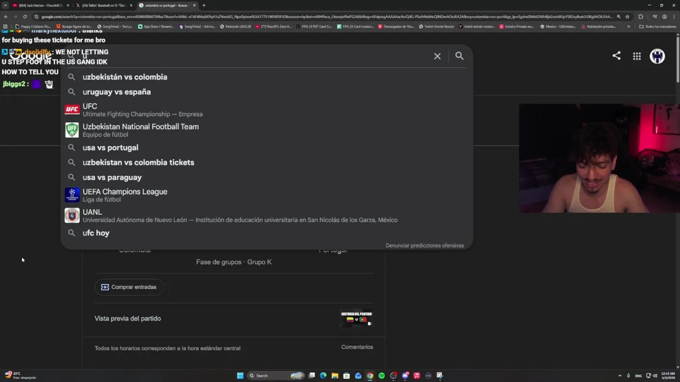Select the UFC logo suggestion

click(x=72, y=110)
